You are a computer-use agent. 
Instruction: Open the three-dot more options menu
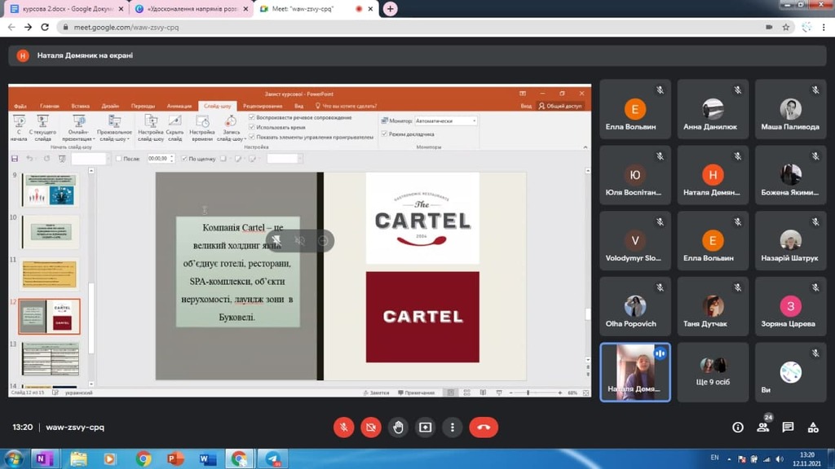(x=452, y=427)
